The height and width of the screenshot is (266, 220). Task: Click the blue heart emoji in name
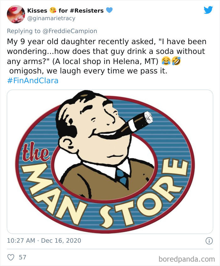coord(109,10)
